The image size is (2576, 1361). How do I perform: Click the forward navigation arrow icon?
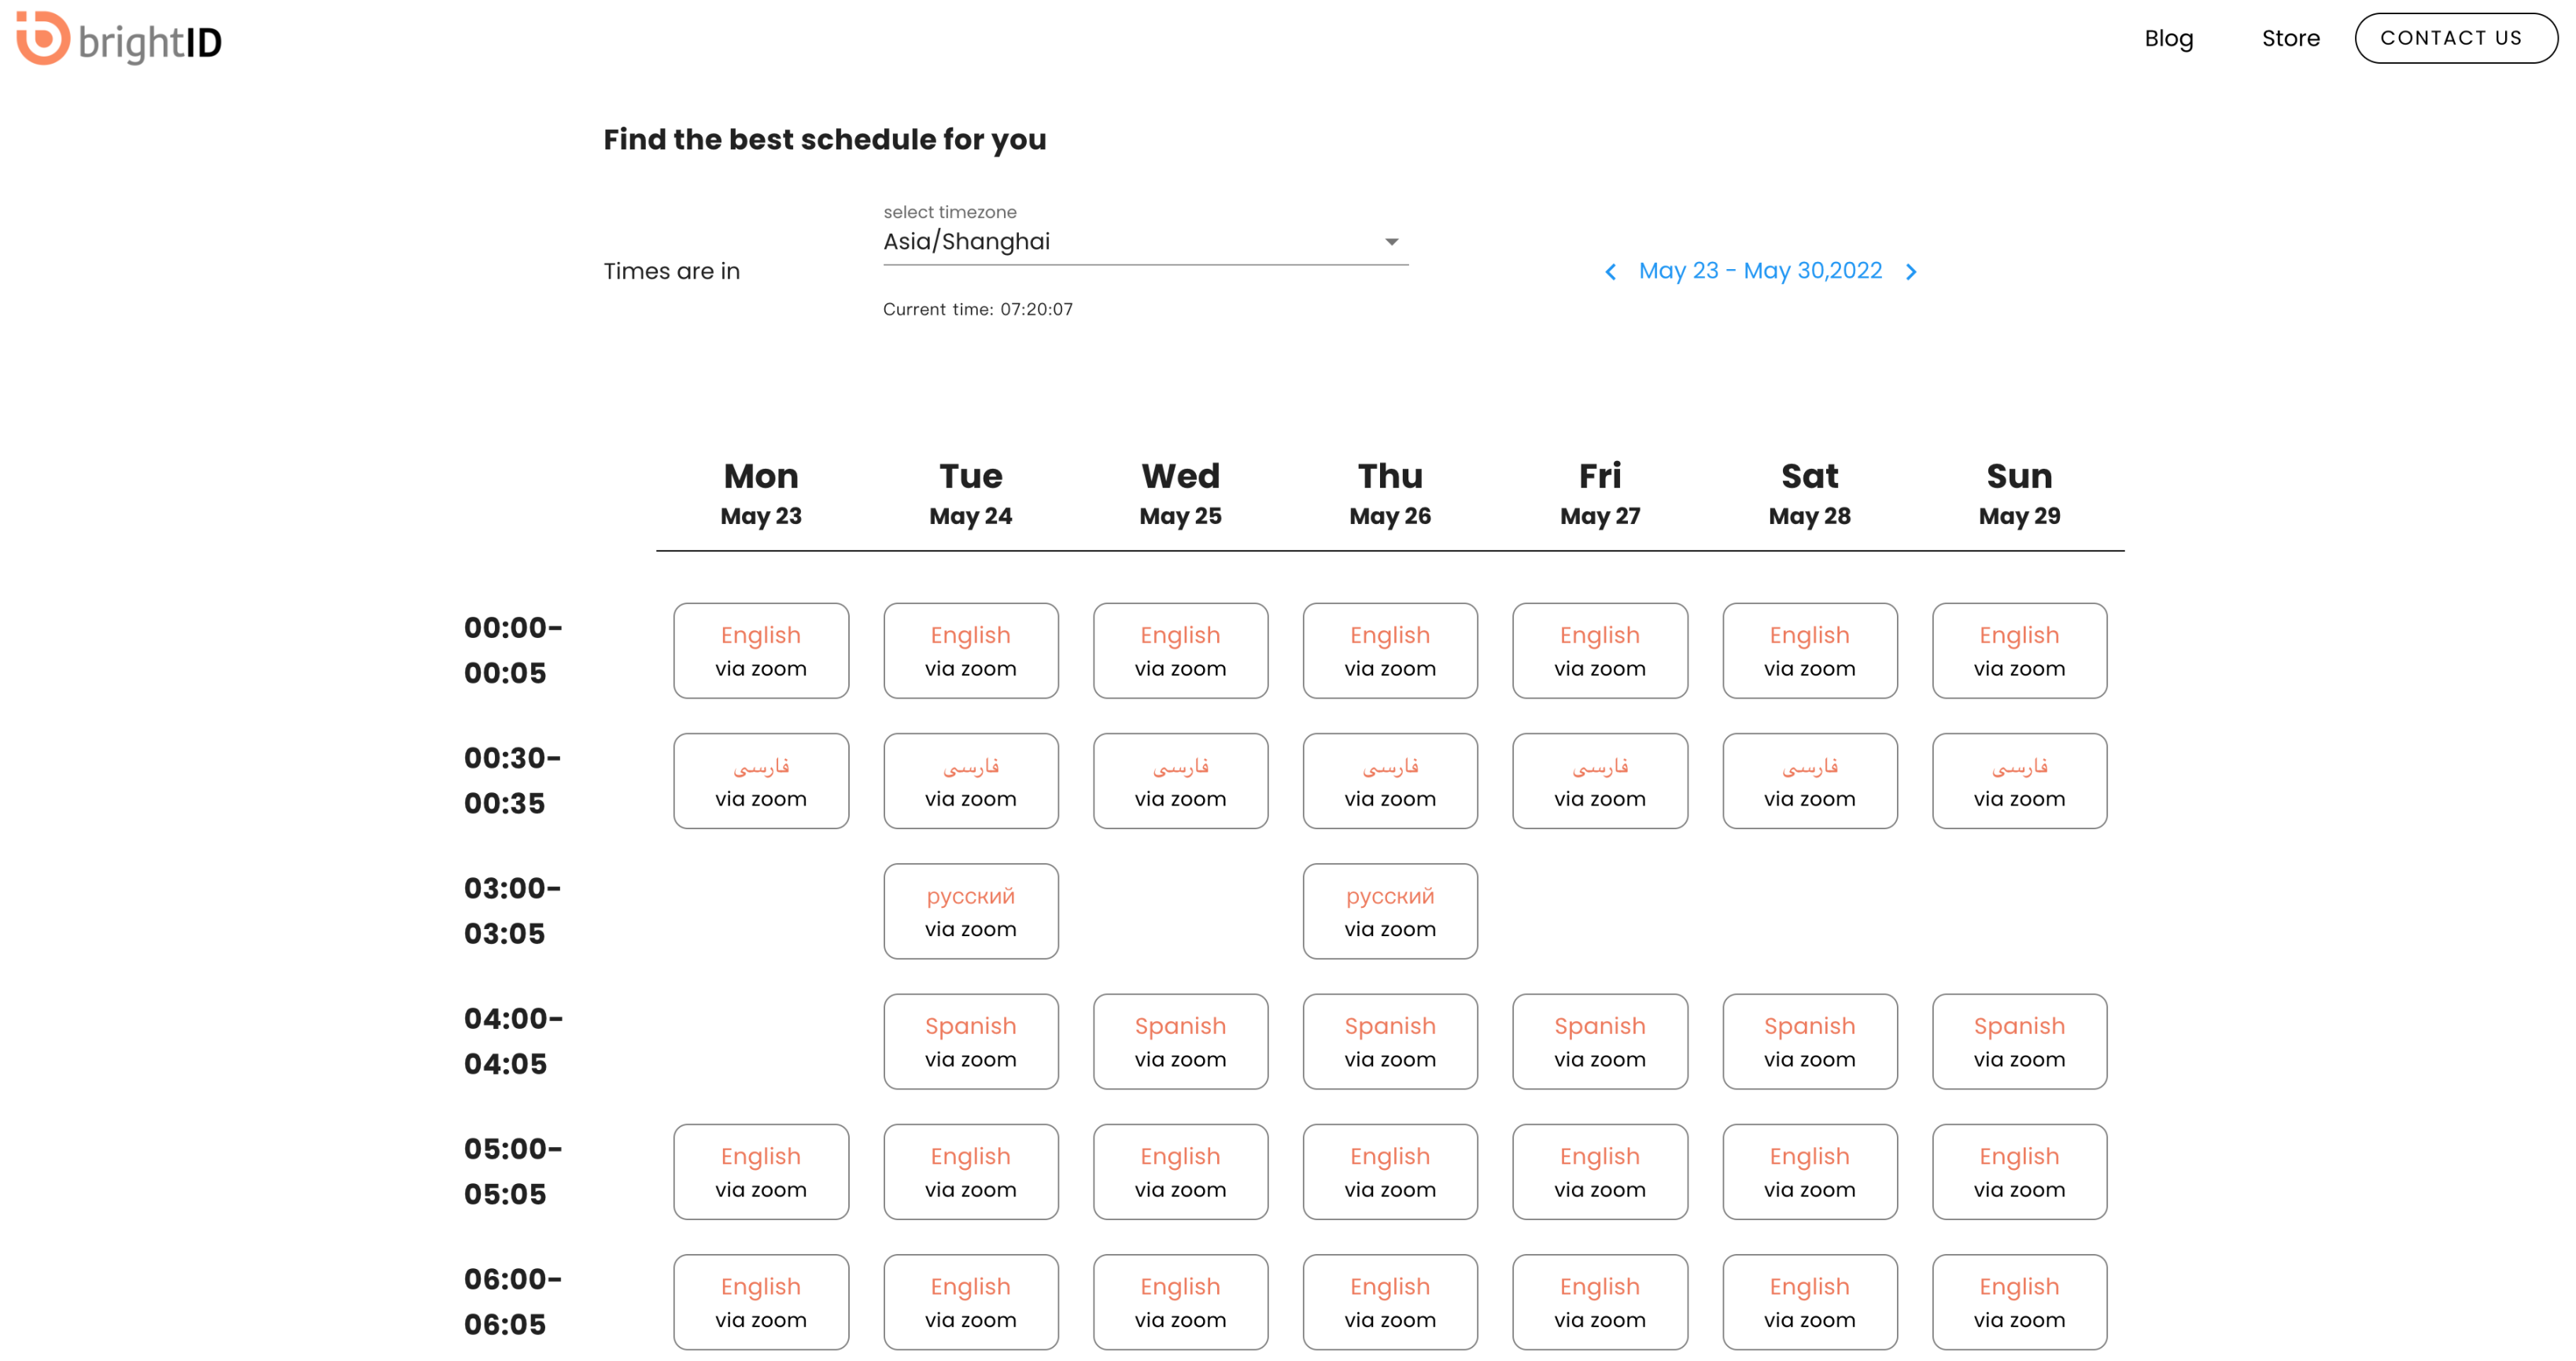[1912, 271]
